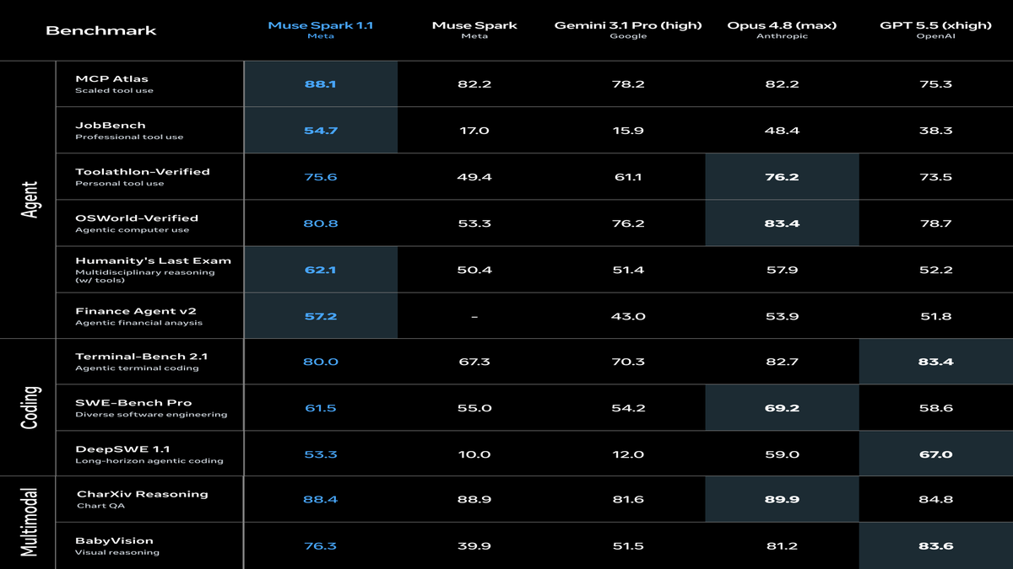1013x569 pixels.
Task: Select the 75.6 Toolathlon-Verified score
Action: pyautogui.click(x=321, y=177)
